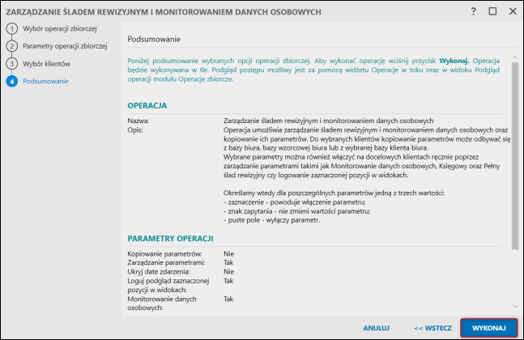Click the '- zaznaczenie - powoduje włączenie parametru' line

(295, 202)
